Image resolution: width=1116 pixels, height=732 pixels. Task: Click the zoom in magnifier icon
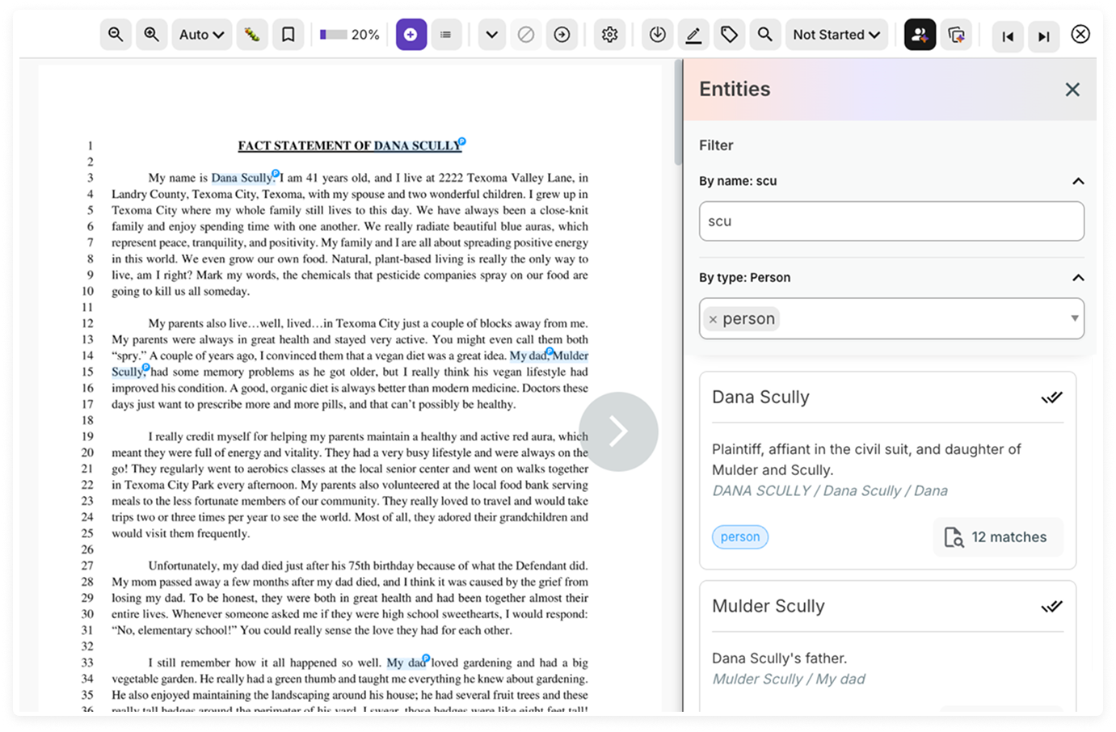point(151,35)
